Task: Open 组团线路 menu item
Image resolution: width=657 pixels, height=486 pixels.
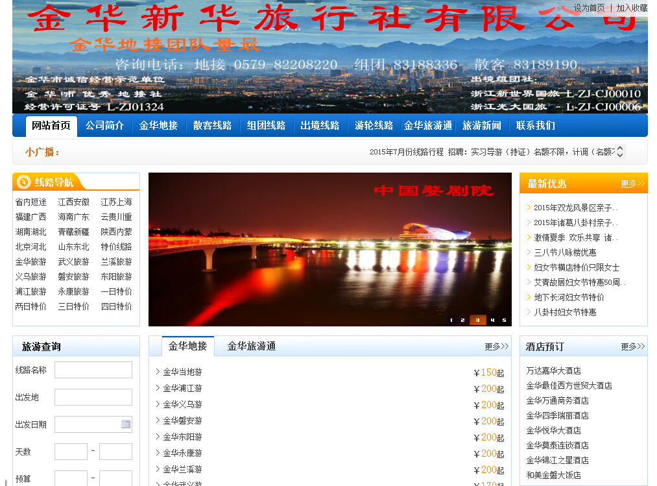Action: click(x=266, y=125)
